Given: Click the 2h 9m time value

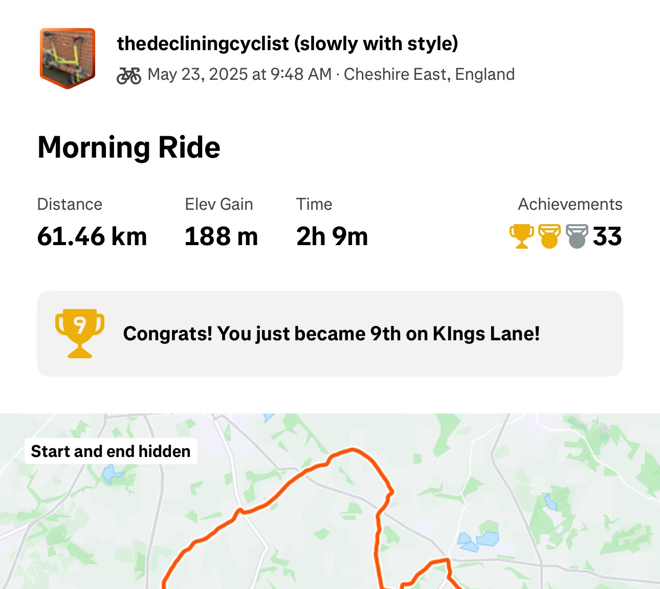Looking at the screenshot, I should pos(332,236).
